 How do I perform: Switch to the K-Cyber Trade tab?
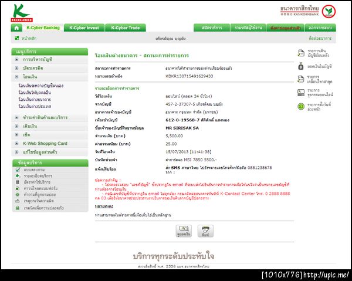(126, 28)
